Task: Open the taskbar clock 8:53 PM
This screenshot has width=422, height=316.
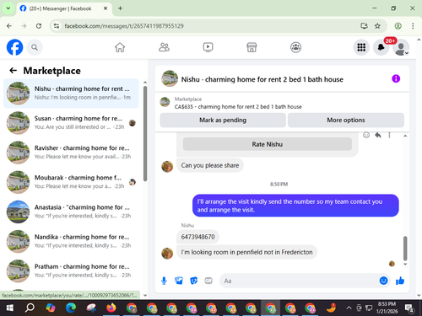Action: pyautogui.click(x=387, y=308)
